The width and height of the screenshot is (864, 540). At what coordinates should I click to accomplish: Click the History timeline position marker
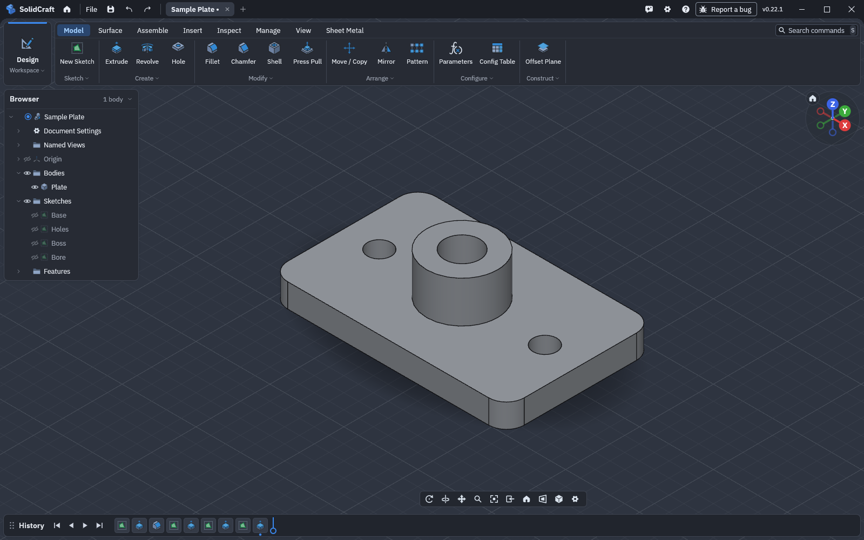click(273, 526)
